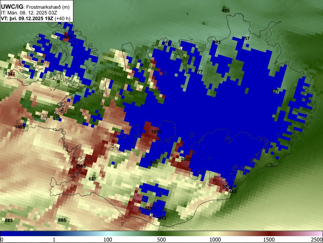Click the "1000" tick on the color scale
Screen dimensions: 323x243
(215, 240)
